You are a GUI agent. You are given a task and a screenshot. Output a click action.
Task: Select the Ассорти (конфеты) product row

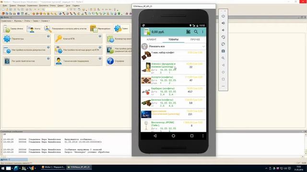pyautogui.click(x=173, y=80)
